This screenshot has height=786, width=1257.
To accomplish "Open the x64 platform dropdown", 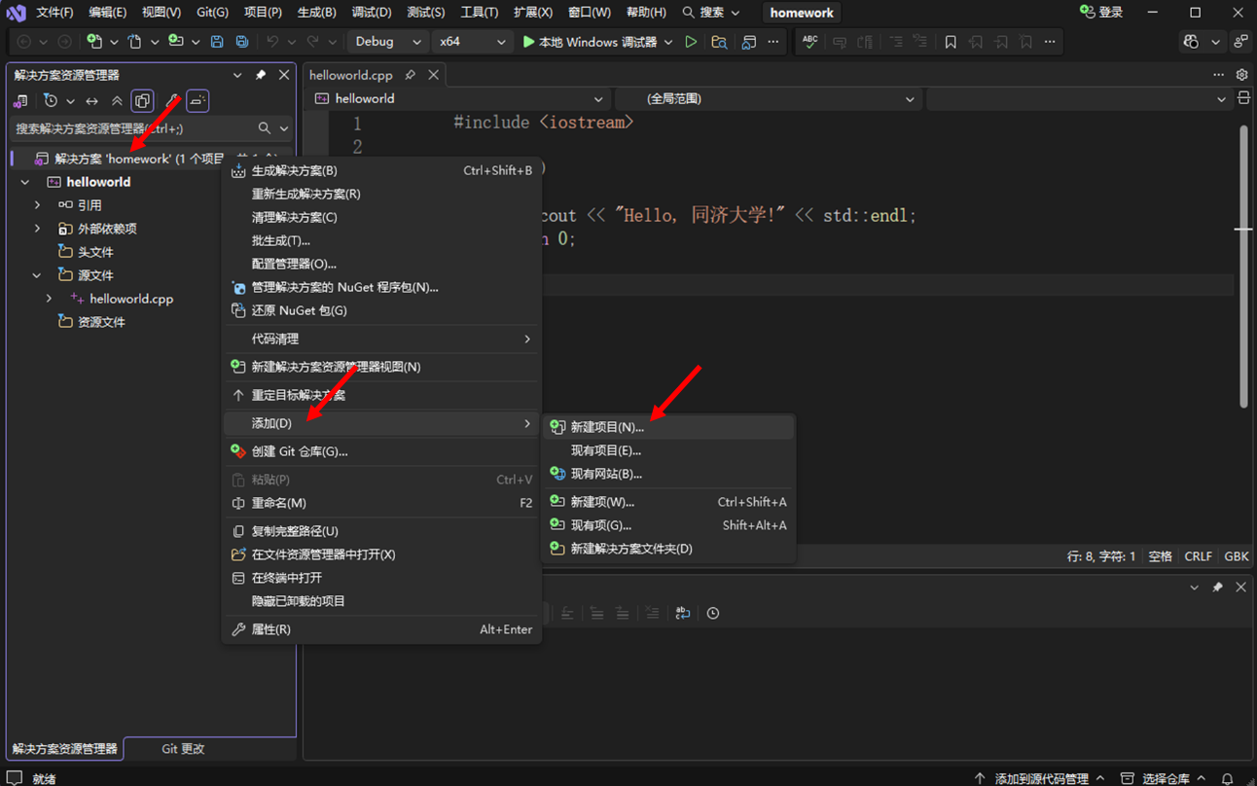I will coord(473,42).
